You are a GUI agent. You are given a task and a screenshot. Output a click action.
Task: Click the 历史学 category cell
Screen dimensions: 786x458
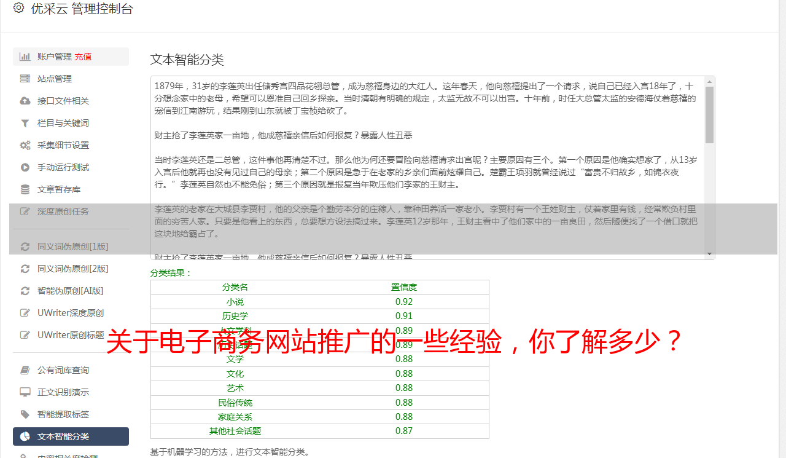(x=235, y=316)
